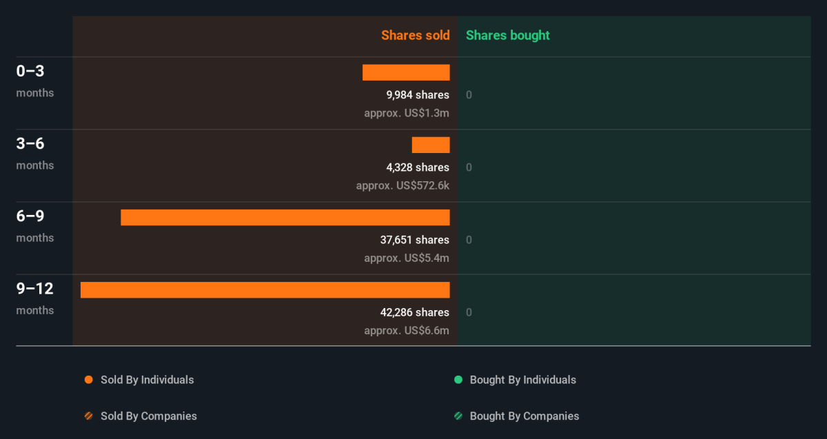Click the 9–12 months row label
The width and height of the screenshot is (827, 439).
(x=35, y=298)
